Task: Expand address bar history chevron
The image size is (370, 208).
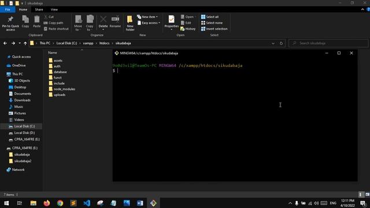Action: pos(273,43)
